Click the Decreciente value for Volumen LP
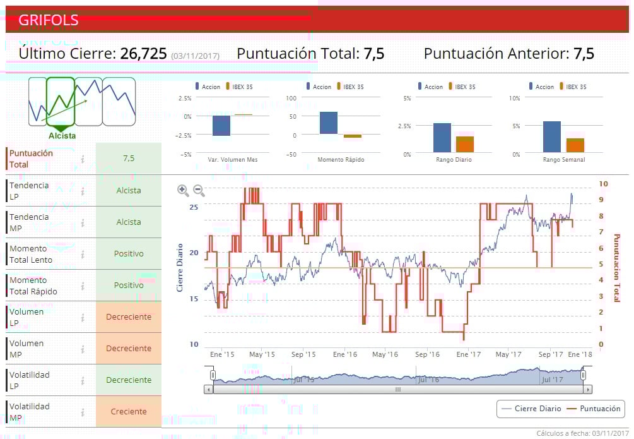Viewport: 634px width, 439px height. [129, 316]
